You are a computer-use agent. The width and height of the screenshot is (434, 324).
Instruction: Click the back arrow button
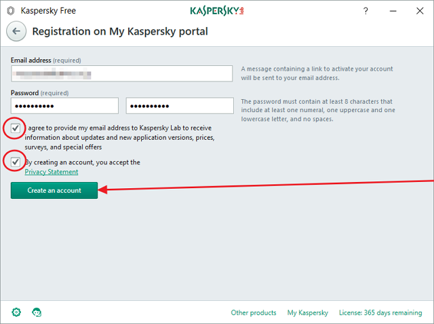(17, 31)
